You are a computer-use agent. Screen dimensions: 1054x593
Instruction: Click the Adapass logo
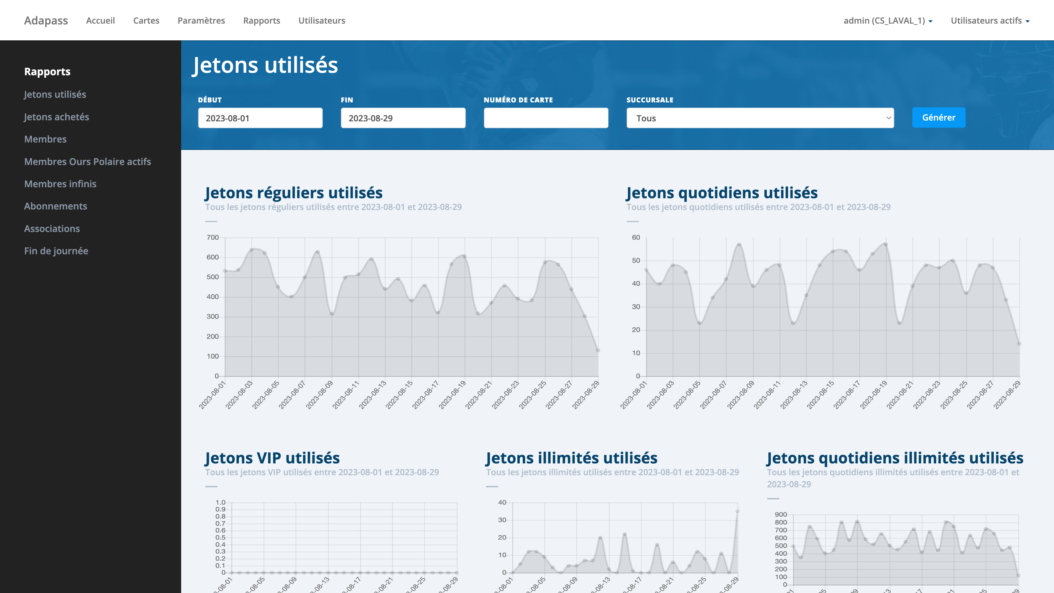[46, 20]
